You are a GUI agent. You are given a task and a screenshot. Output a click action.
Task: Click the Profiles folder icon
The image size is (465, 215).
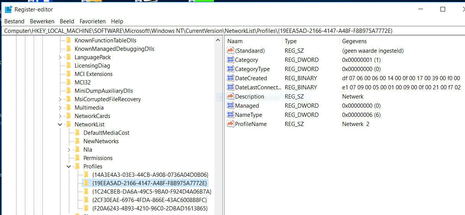78,167
